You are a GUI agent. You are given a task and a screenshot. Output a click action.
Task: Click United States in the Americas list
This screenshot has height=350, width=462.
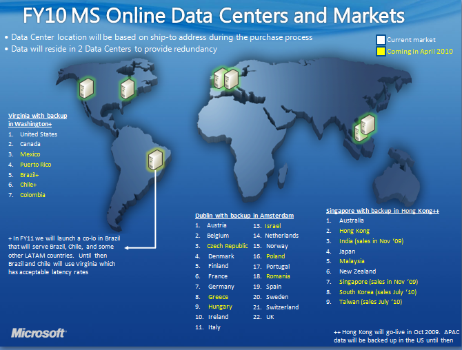click(x=39, y=134)
